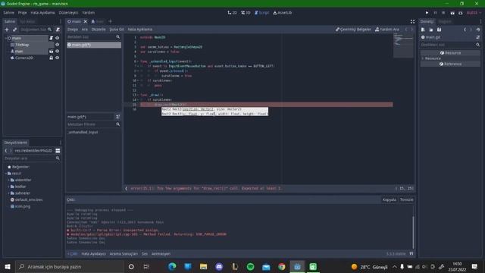The height and width of the screenshot is (273, 485).
Task: Play a custom scene
Action: click(461, 13)
